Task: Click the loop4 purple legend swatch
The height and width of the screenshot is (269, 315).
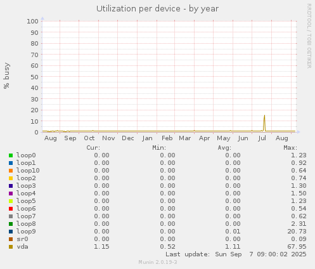Action: (11, 194)
